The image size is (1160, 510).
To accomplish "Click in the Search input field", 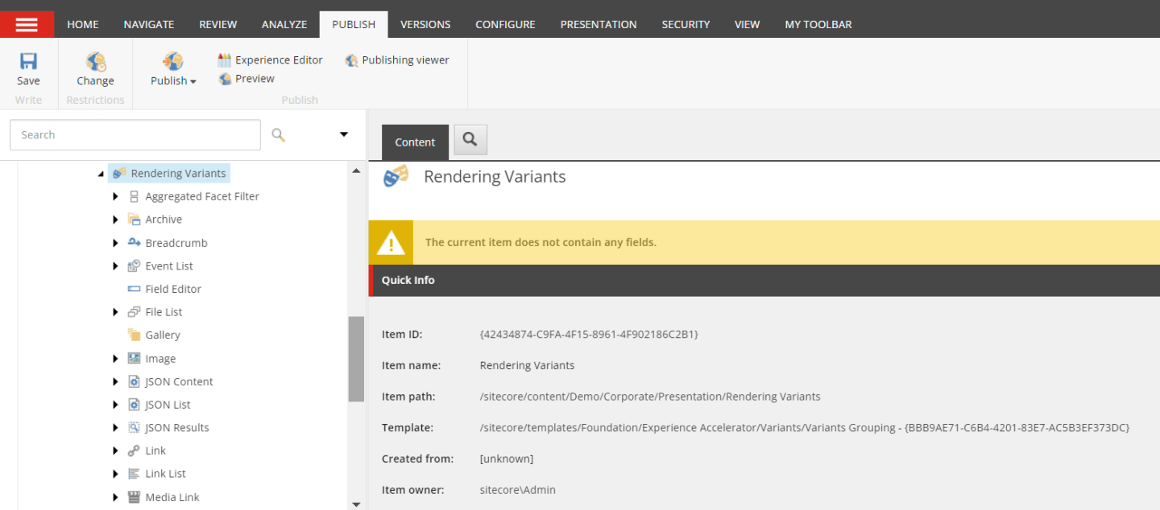I will click(135, 135).
